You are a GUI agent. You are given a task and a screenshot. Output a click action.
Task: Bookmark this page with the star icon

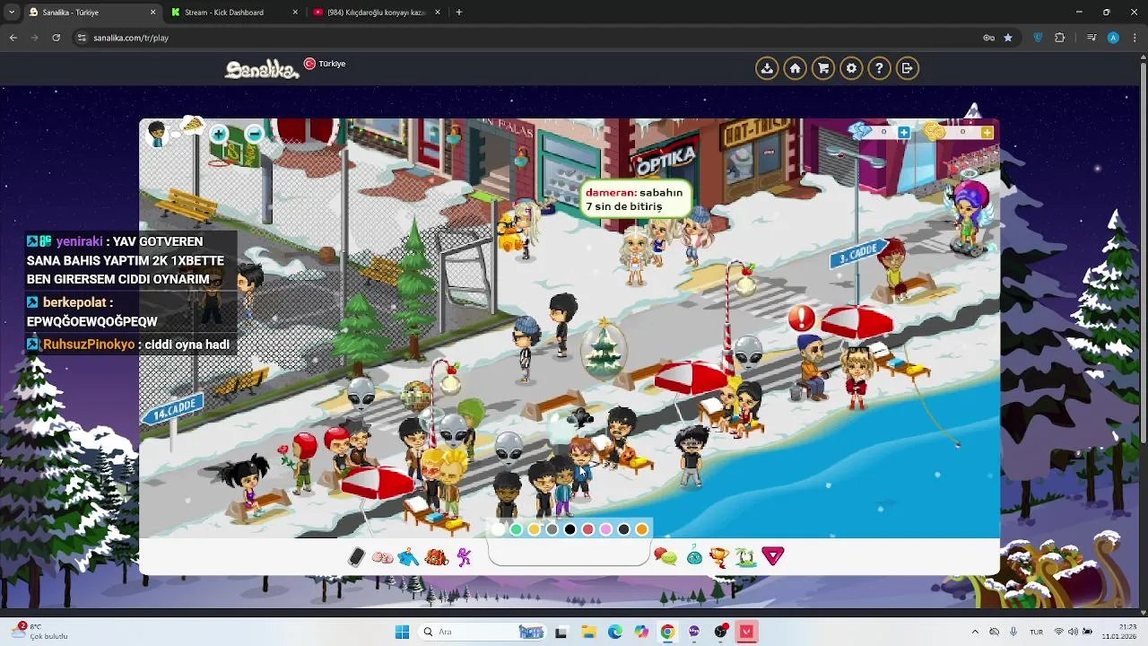coord(1008,38)
